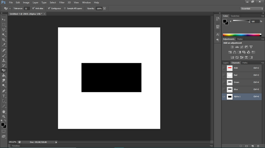Viewport: 265px width, 148px height.
Task: Open the Timeline panel options menu
Action: [211, 146]
